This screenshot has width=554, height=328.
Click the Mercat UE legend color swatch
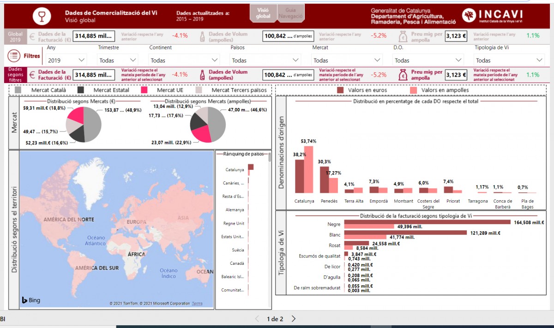coord(144,90)
